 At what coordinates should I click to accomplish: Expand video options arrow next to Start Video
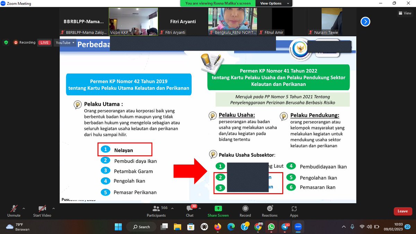(x=53, y=209)
